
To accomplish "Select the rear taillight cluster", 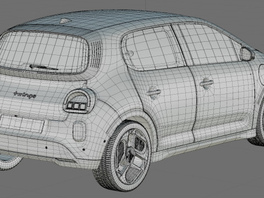I will (79, 101).
